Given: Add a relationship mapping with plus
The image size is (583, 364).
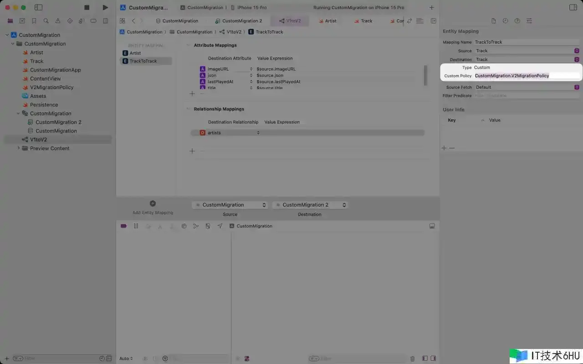Looking at the screenshot, I should pyautogui.click(x=192, y=151).
